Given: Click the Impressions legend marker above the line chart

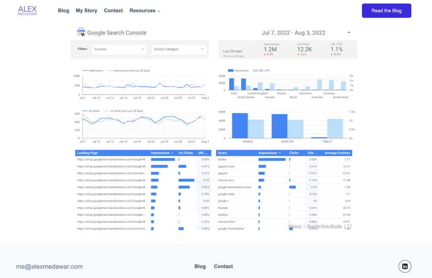Looking at the screenshot, I should coord(86,70).
